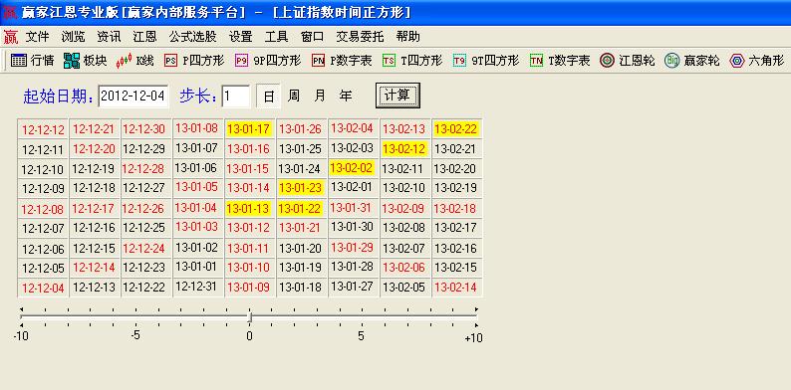Image resolution: width=791 pixels, height=390 pixels.
Task: Select the 日 day period toggle
Action: [269, 96]
